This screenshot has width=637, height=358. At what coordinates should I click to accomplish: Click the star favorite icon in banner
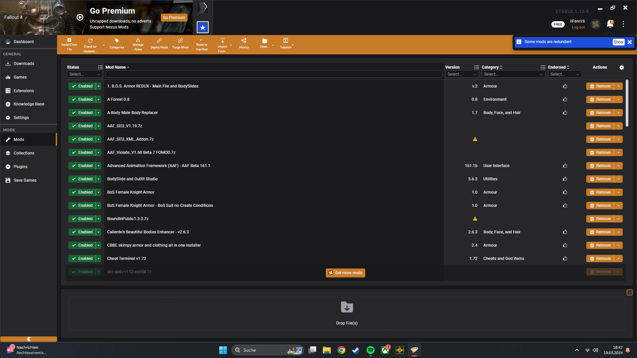(x=203, y=27)
